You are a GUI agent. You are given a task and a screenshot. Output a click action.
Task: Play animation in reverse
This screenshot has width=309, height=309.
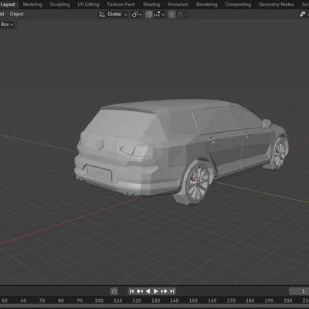point(148,291)
